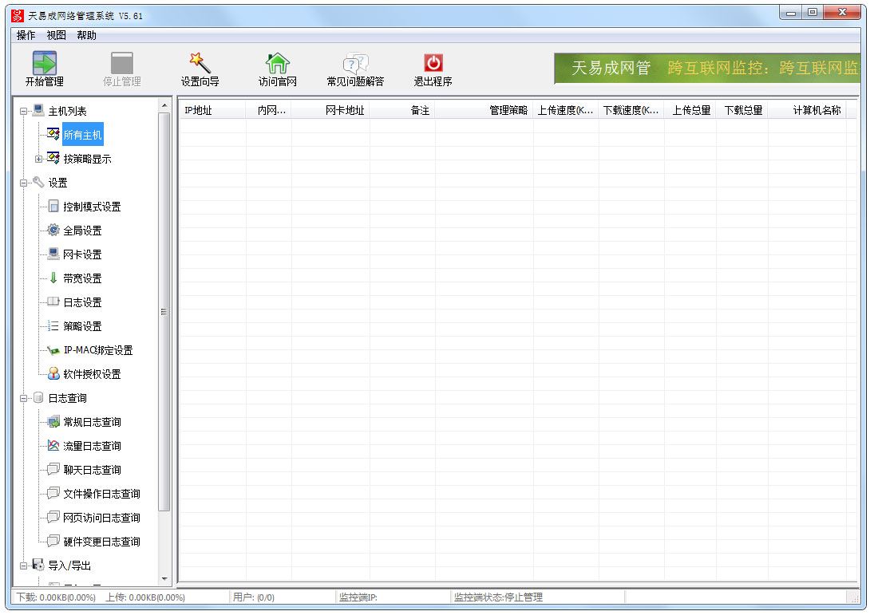This screenshot has height=615, width=870.
Task: Open 网页访问日志查询 tree label
Action: [101, 518]
